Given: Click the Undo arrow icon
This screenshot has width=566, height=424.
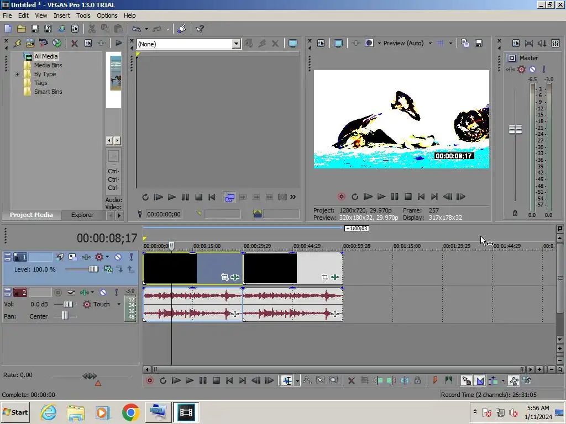Looking at the screenshot, I should (x=137, y=29).
